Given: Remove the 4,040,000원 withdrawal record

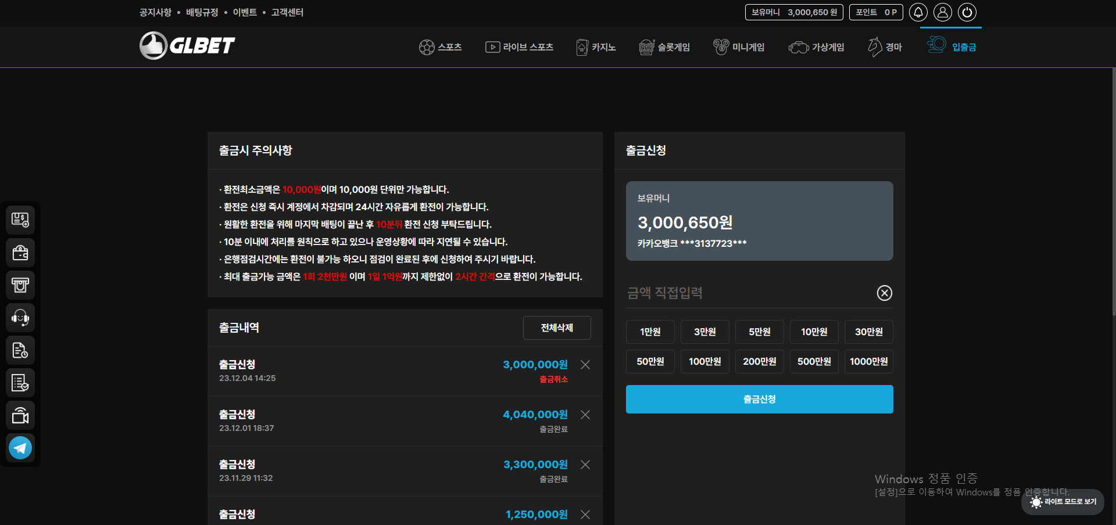Looking at the screenshot, I should tap(585, 415).
